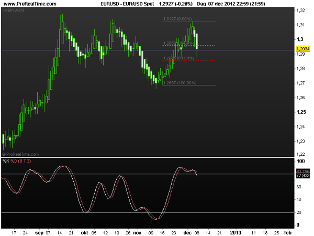The image size is (314, 236).
Task: Click the 83,796 %D value tag
Action: [303, 171]
